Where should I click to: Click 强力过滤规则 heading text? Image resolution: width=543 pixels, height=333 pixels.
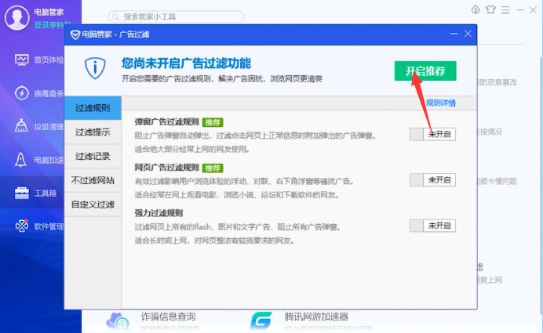pyautogui.click(x=159, y=213)
